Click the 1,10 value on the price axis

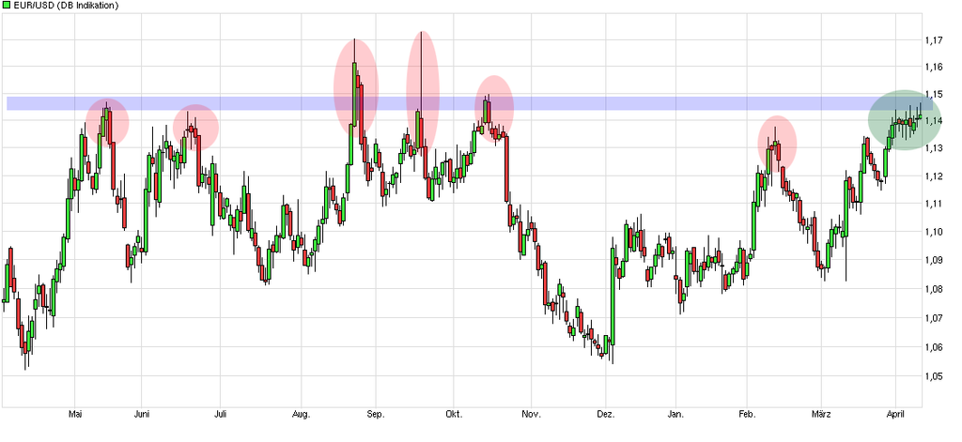[933, 232]
